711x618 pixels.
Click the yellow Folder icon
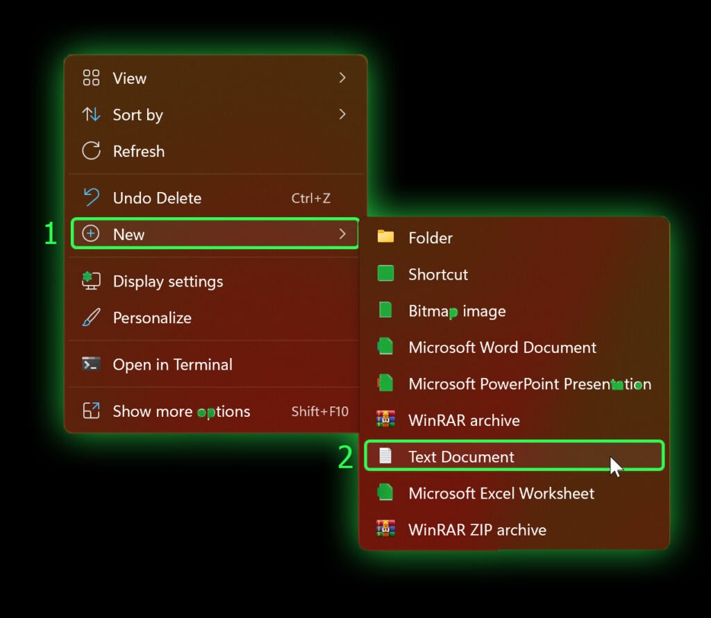click(385, 237)
